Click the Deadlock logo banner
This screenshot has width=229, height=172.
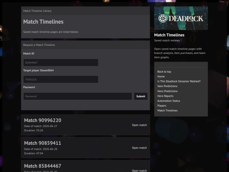[181, 18]
